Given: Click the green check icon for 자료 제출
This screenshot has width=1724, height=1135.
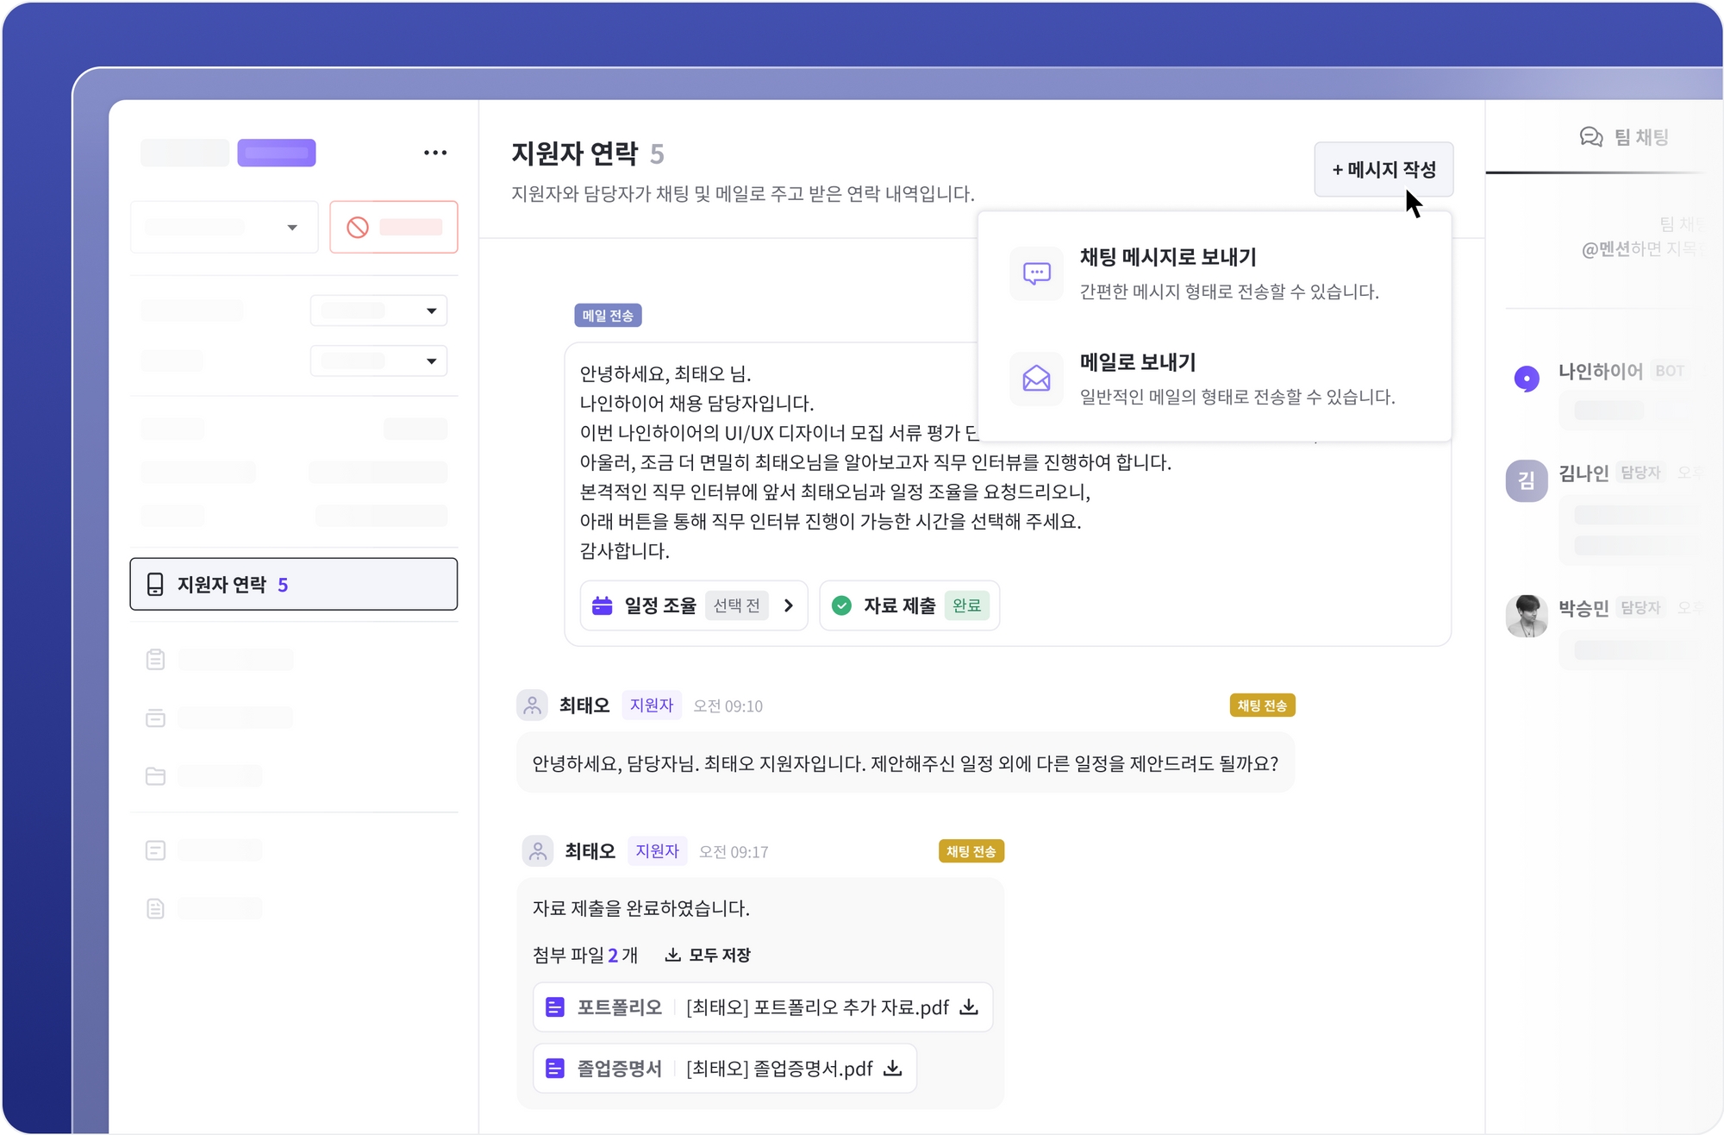Looking at the screenshot, I should (x=841, y=605).
